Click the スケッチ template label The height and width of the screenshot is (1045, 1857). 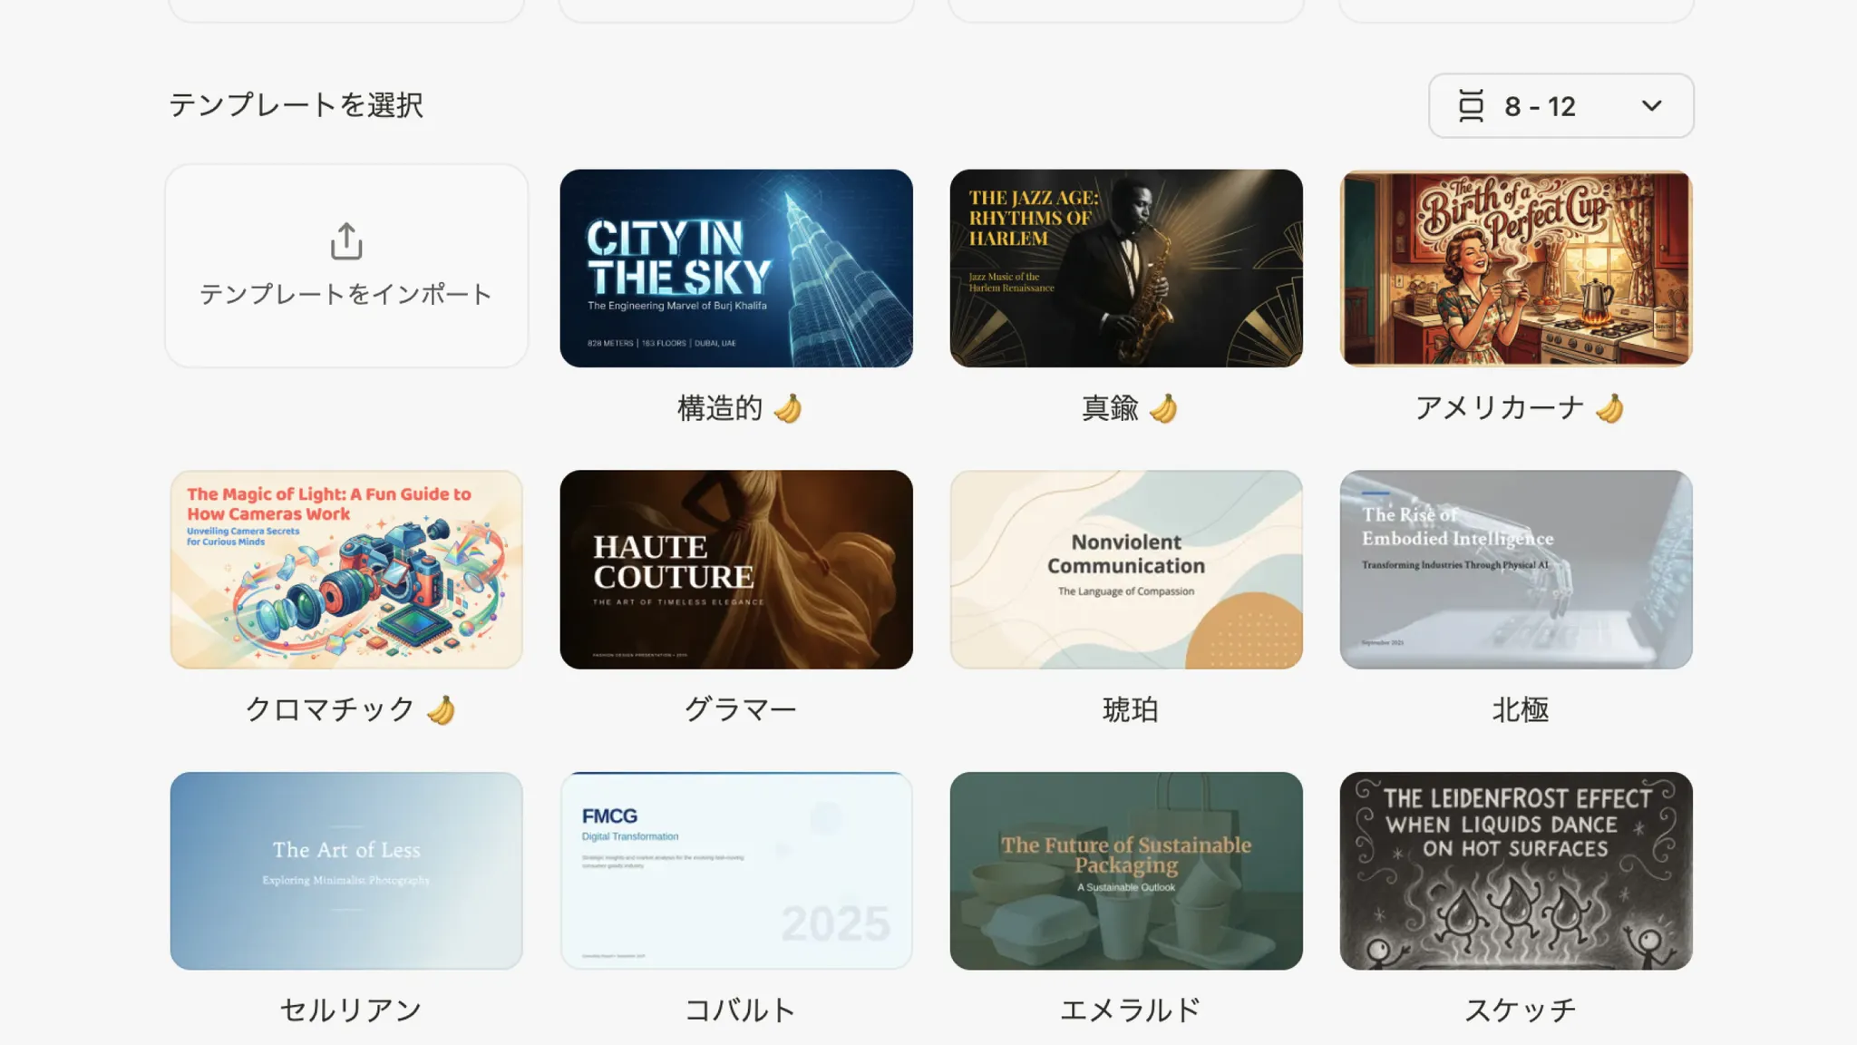(x=1521, y=1010)
